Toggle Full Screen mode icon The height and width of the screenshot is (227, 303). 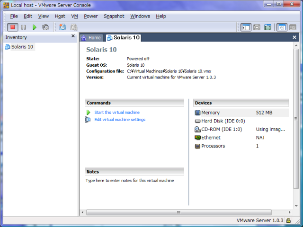(x=268, y=27)
